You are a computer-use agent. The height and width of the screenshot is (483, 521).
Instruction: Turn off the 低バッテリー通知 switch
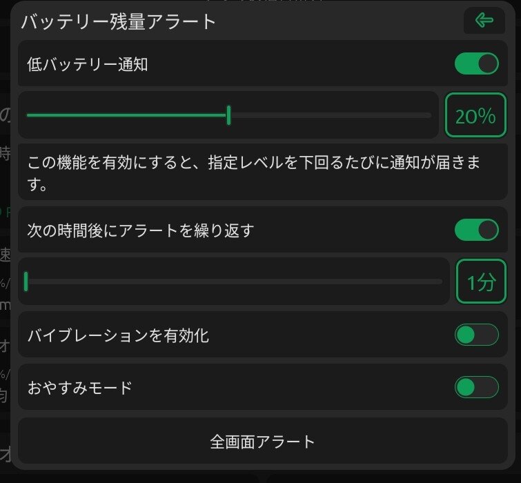click(x=476, y=63)
